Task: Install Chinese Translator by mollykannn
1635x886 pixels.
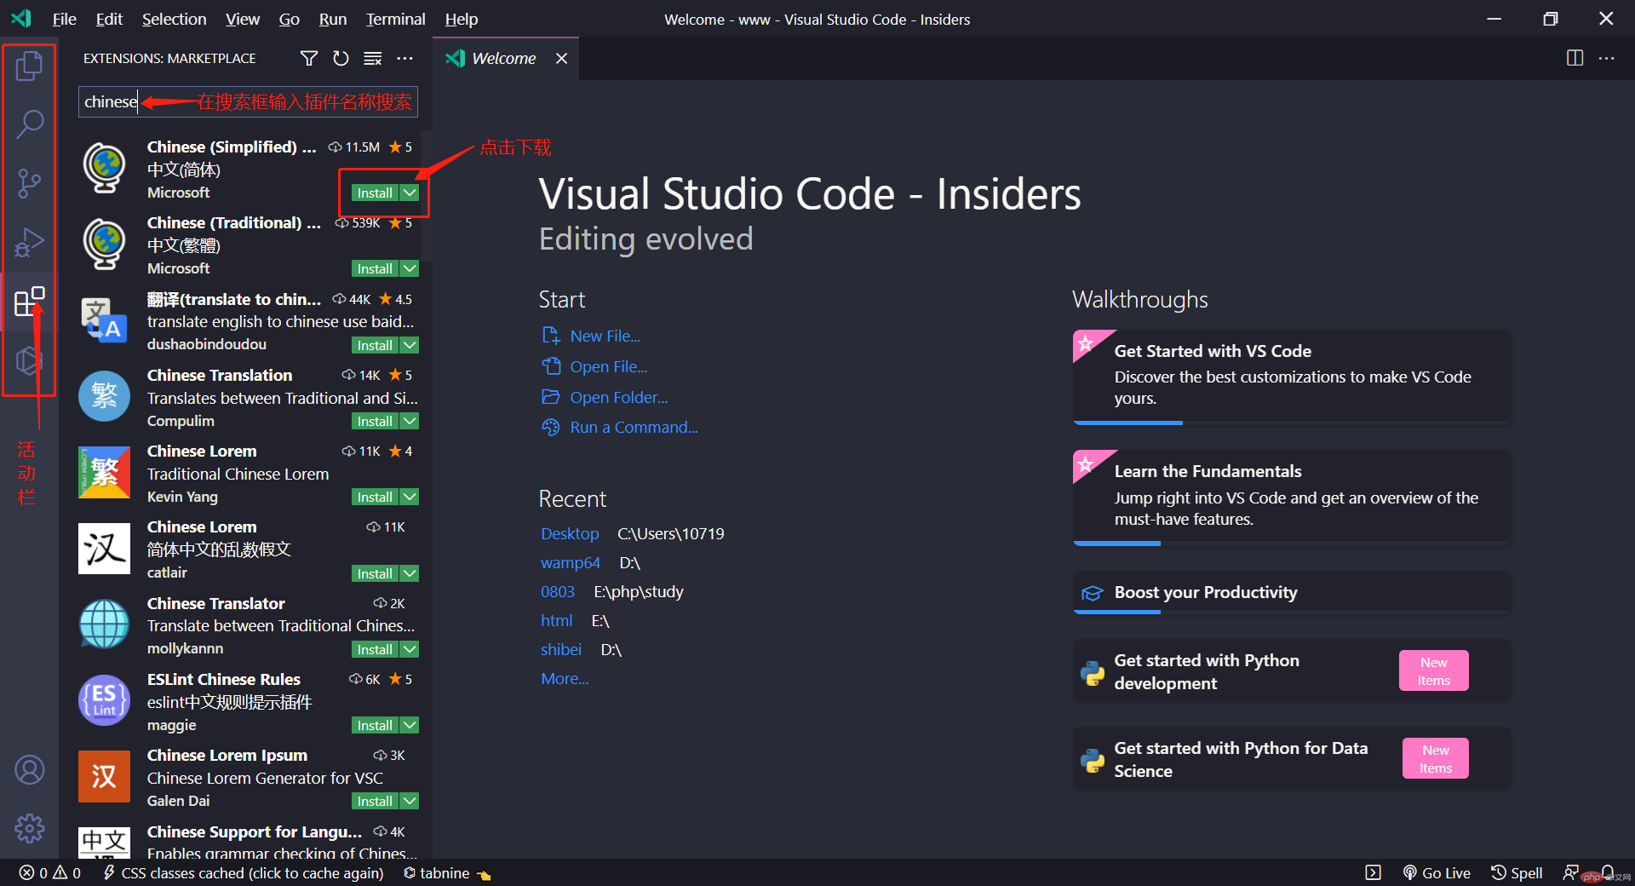Action: [x=375, y=649]
